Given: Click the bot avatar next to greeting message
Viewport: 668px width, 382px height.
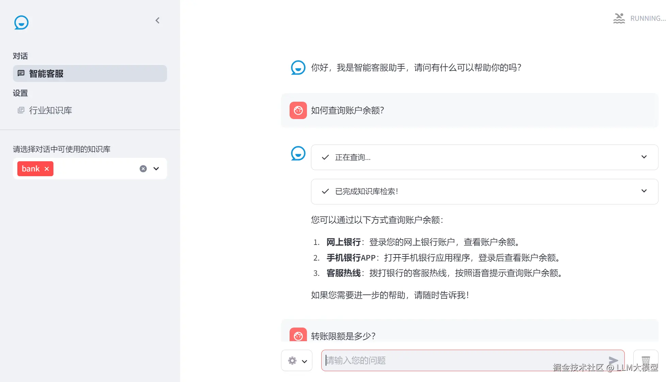Looking at the screenshot, I should tap(298, 67).
